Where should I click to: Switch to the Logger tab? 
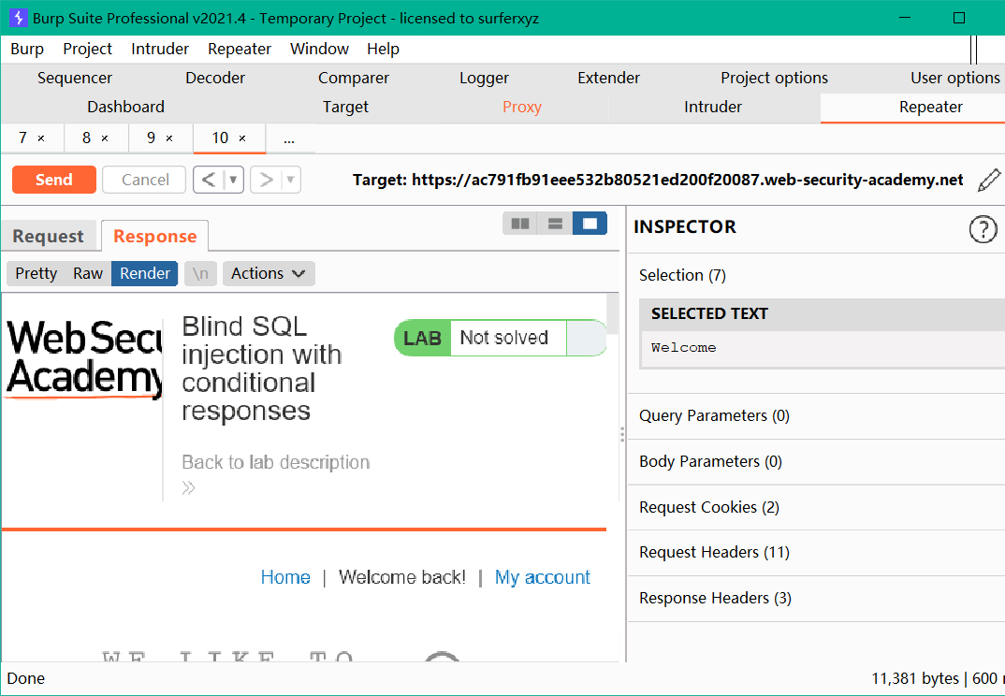[x=484, y=79]
